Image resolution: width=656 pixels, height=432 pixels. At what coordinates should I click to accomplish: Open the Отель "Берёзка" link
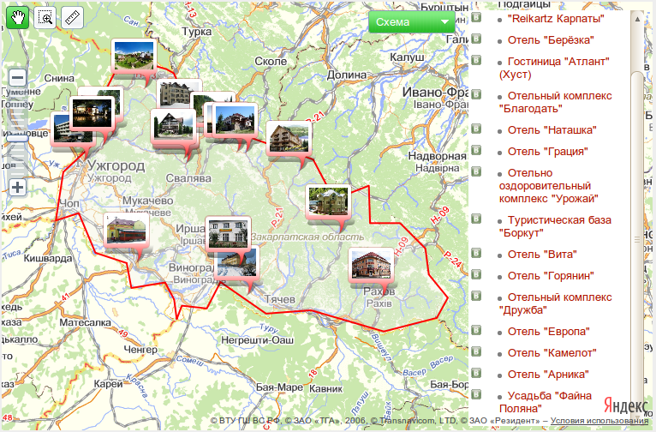pos(551,40)
